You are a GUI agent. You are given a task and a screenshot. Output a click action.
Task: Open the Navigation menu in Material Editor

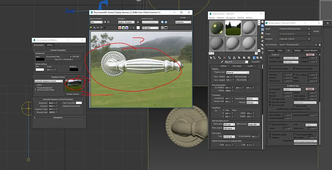tap(230, 18)
